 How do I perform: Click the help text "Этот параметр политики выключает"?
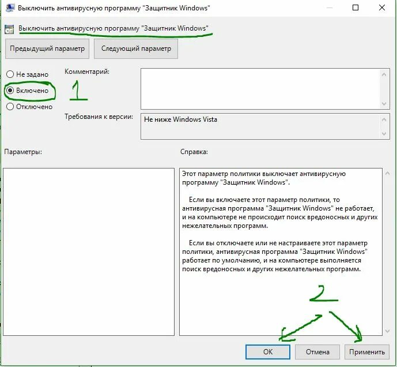tap(240, 174)
